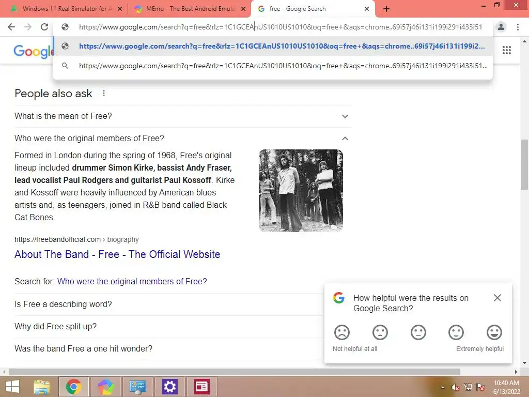Open People also ask options menu

tap(104, 93)
